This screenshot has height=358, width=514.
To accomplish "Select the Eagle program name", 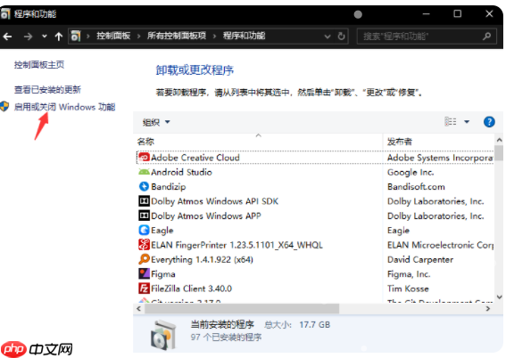I will pyautogui.click(x=162, y=231).
